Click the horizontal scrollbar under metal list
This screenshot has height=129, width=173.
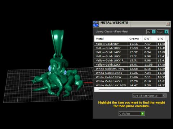click(x=128, y=90)
